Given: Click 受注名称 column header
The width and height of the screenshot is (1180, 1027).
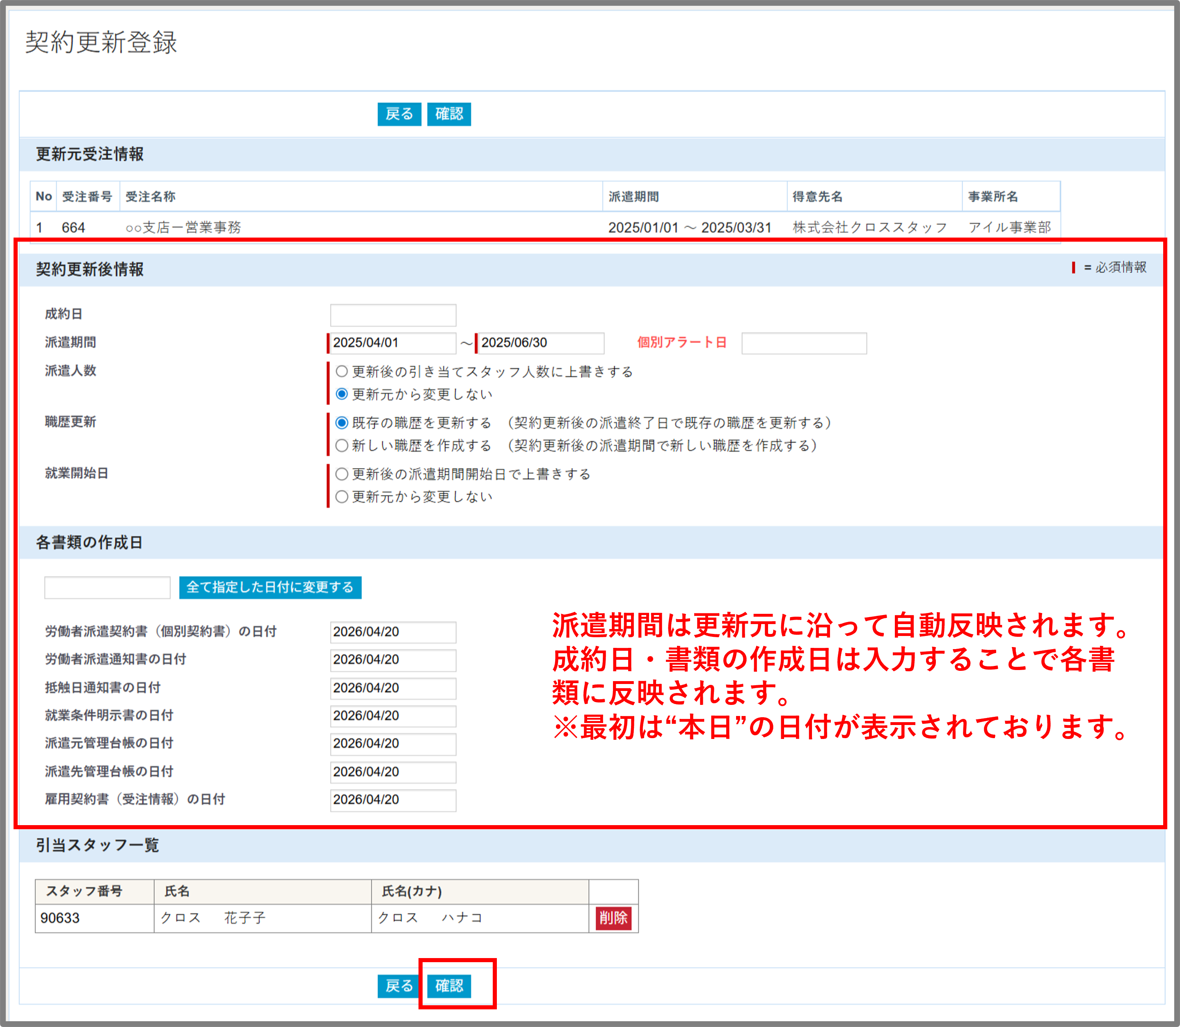Looking at the screenshot, I should (x=361, y=197).
